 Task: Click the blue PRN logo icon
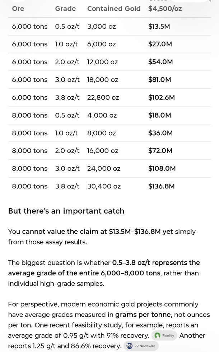pyautogui.click(x=130, y=346)
